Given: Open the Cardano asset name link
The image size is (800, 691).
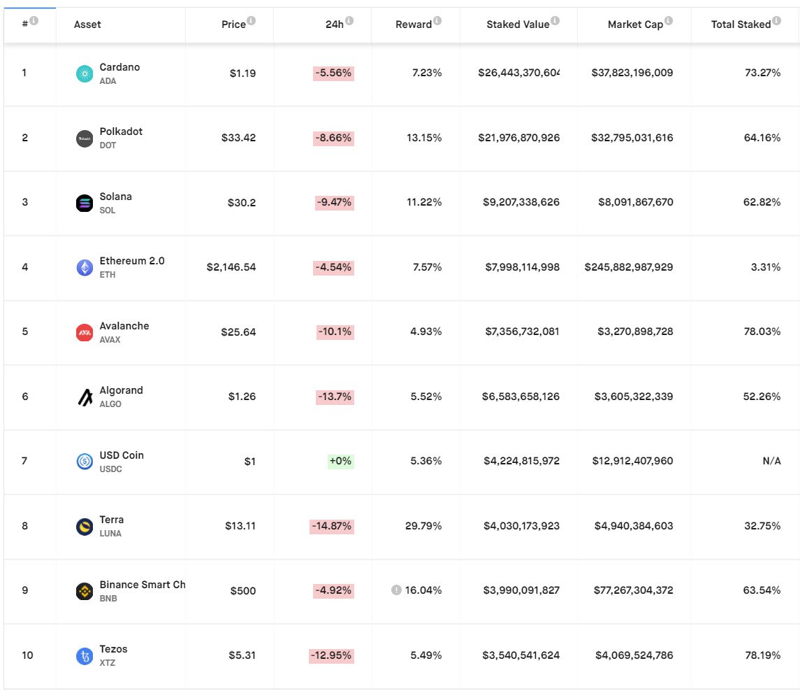Looking at the screenshot, I should click(119, 67).
